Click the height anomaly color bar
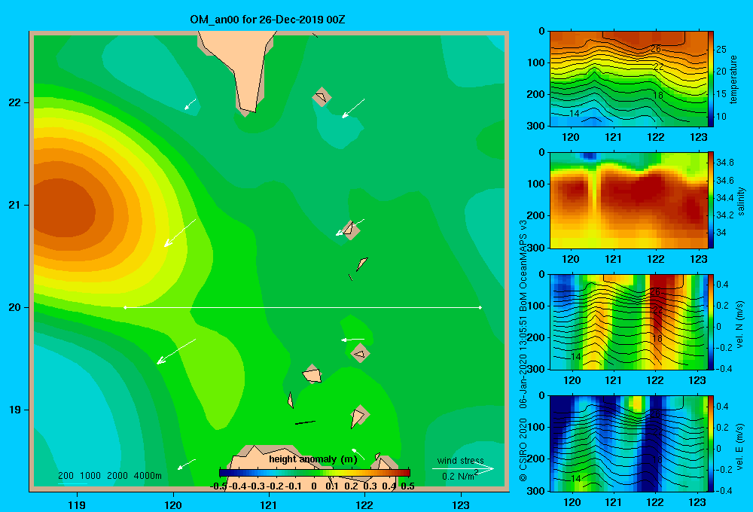 pos(315,473)
